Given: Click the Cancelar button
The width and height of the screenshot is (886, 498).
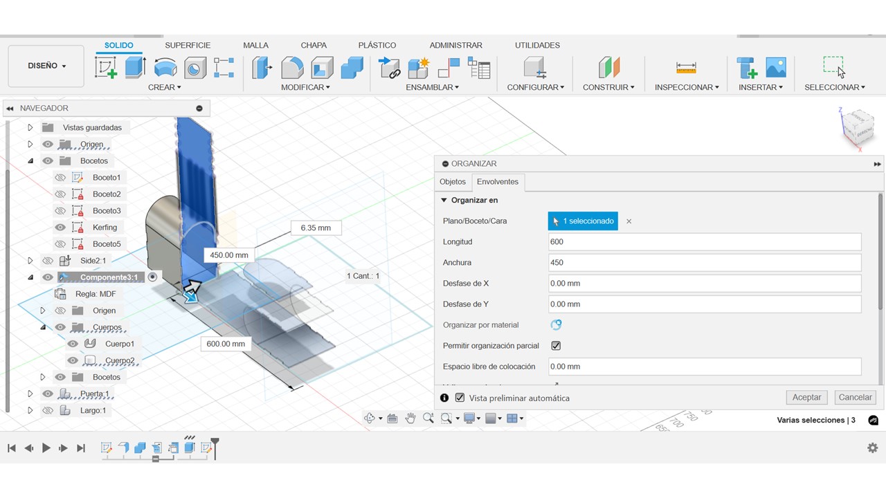Looking at the screenshot, I should pyautogui.click(x=855, y=398).
